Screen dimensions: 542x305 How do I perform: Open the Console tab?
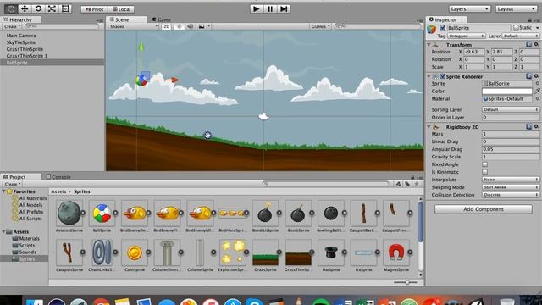tap(58, 177)
